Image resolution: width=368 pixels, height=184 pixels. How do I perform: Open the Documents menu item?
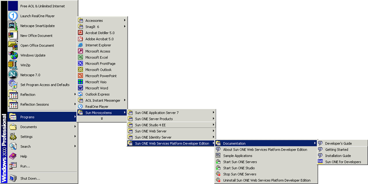[x=42, y=127]
